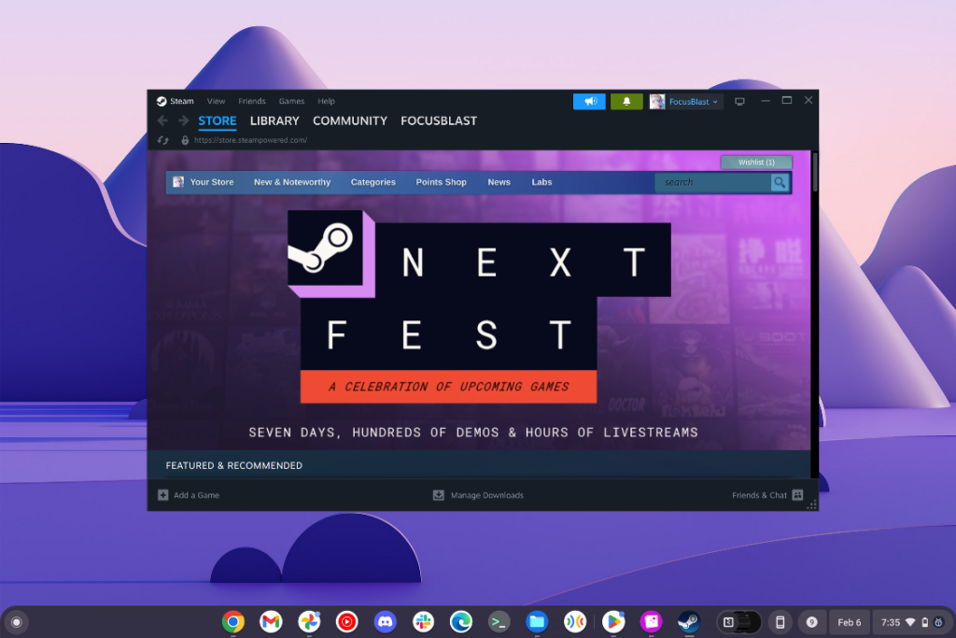Open the COMMUNITY tab
Viewport: 956px width, 638px height.
pos(350,121)
